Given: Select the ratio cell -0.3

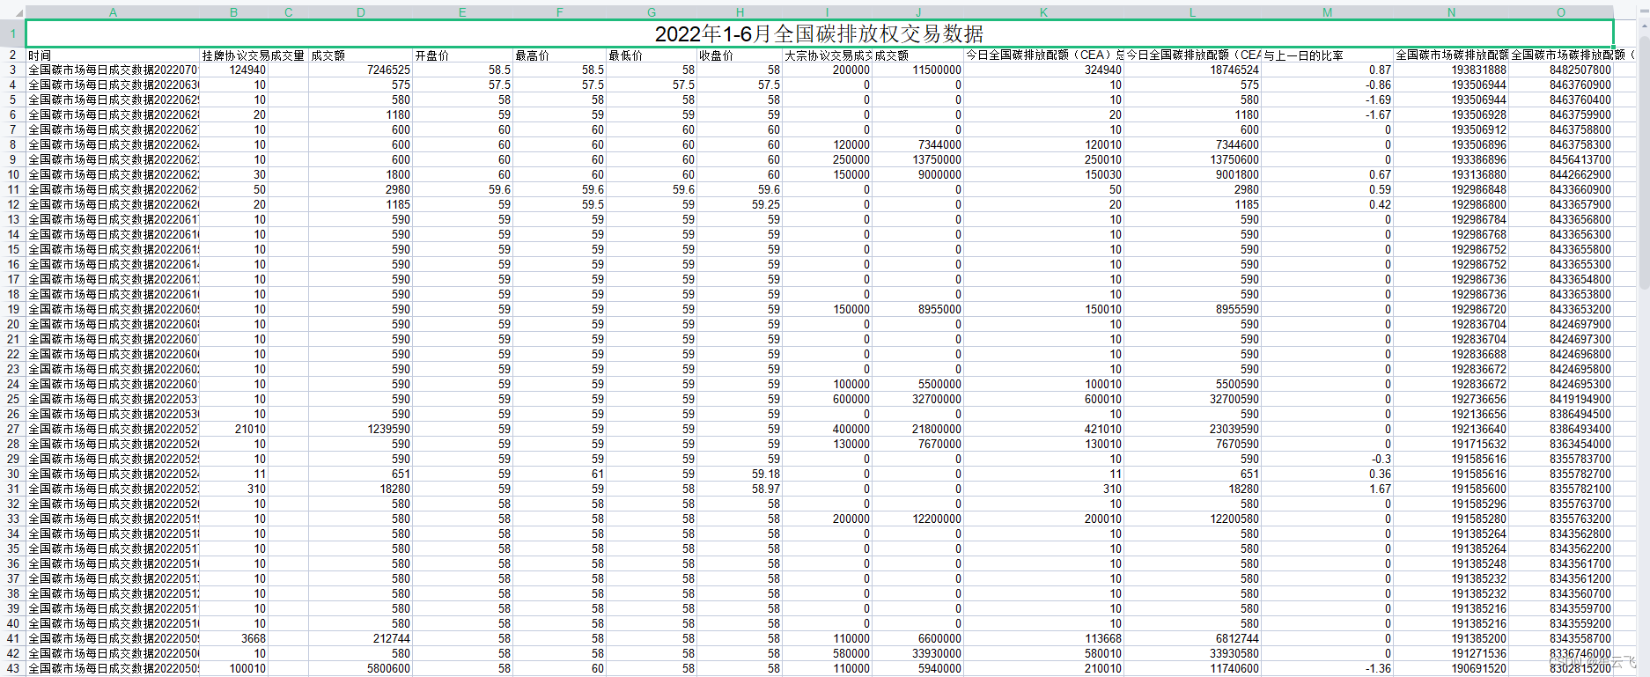Looking at the screenshot, I should point(1327,459).
